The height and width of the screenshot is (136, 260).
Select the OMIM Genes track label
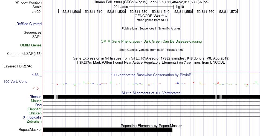(x=31, y=45)
